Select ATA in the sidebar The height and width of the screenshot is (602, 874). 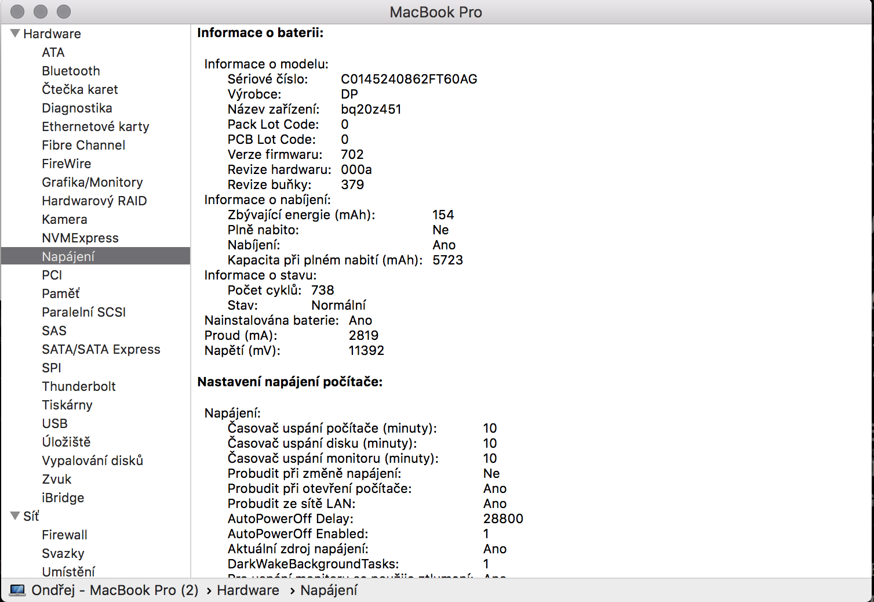(x=53, y=52)
